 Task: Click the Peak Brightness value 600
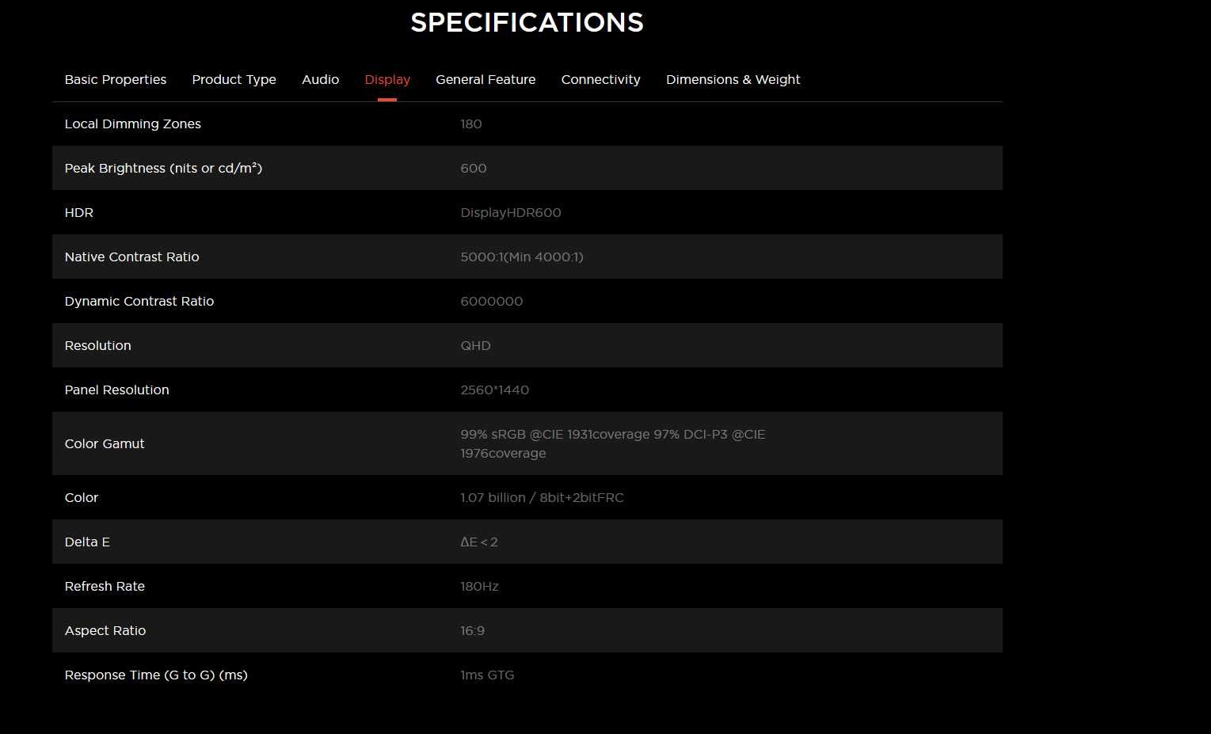click(x=473, y=168)
